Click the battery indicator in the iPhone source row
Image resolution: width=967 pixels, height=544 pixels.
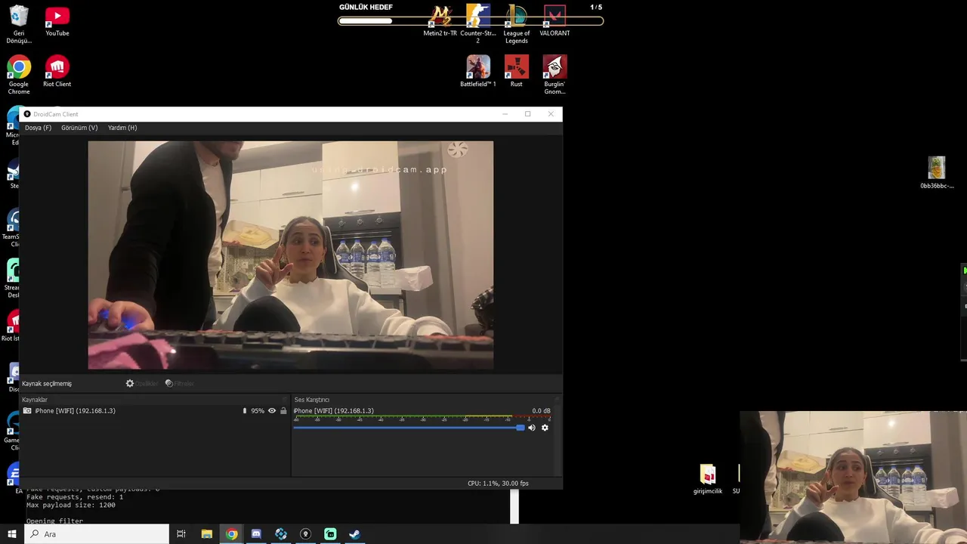[x=244, y=411]
